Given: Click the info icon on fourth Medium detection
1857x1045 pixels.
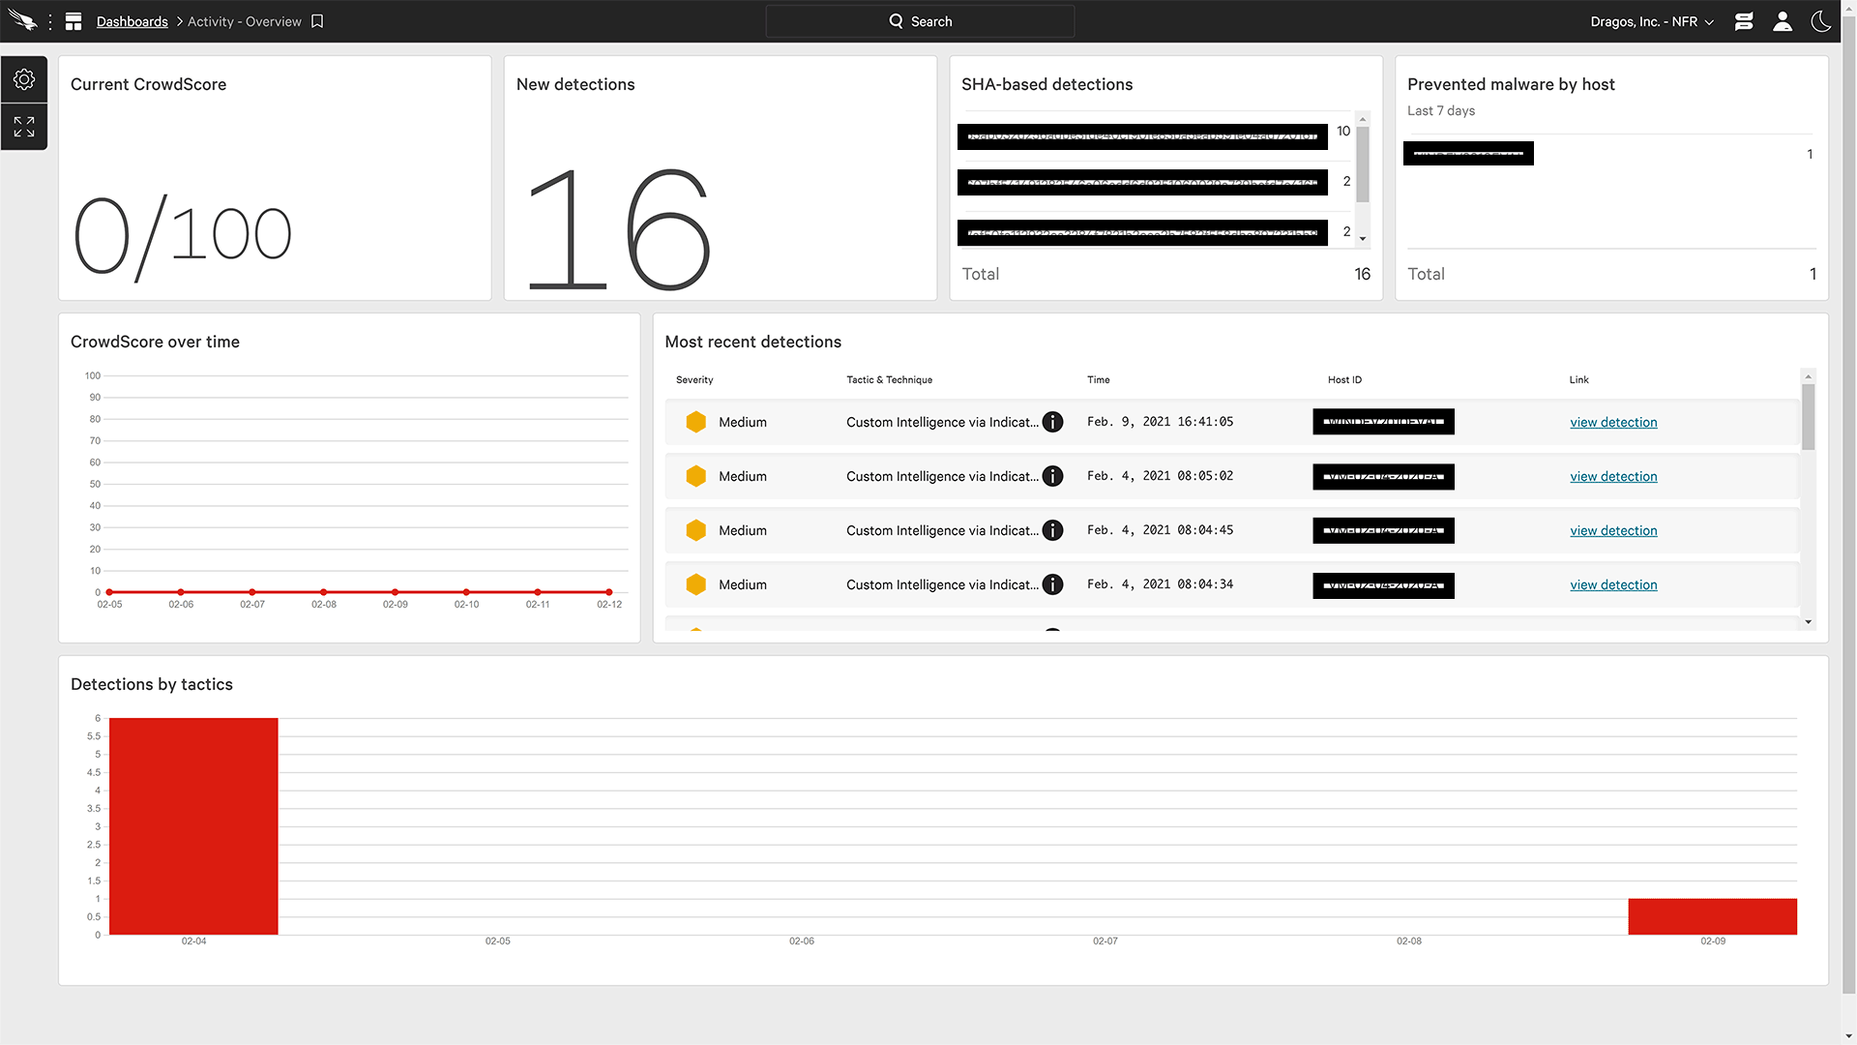Looking at the screenshot, I should click(1052, 584).
